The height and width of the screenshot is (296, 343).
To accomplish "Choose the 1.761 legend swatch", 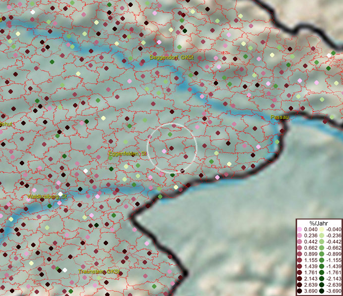I will coord(300,273).
